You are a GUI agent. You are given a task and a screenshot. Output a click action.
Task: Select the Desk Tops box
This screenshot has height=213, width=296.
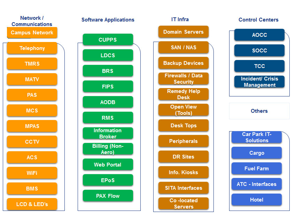(x=184, y=125)
